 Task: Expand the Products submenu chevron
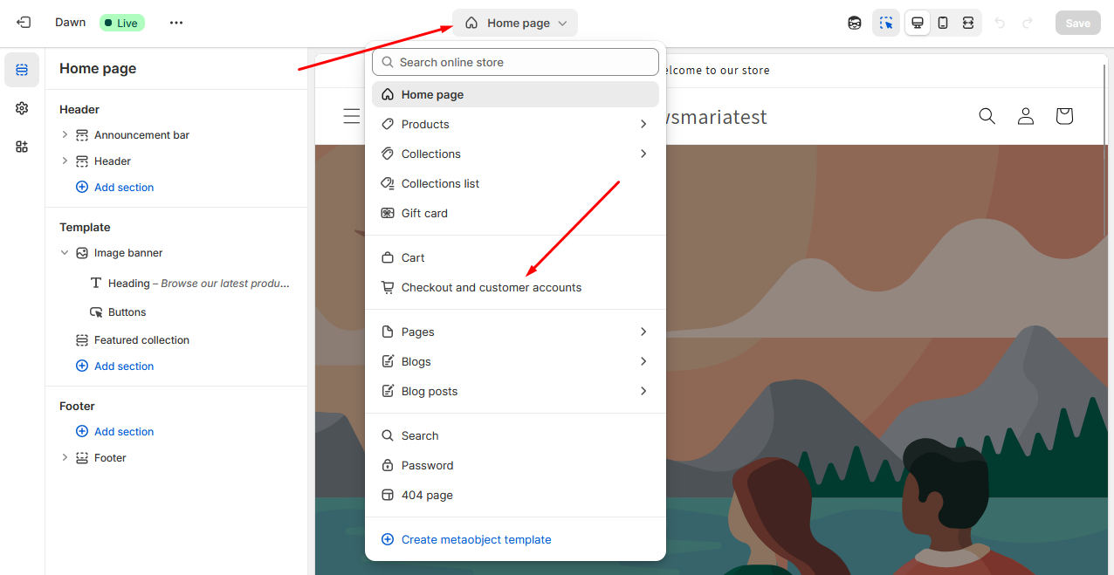(x=643, y=124)
